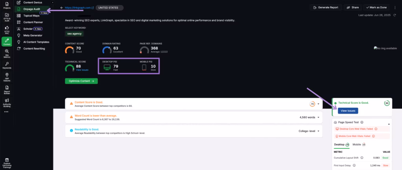Click the green Optimize Content button
The height and width of the screenshot is (170, 402).
pos(81,81)
